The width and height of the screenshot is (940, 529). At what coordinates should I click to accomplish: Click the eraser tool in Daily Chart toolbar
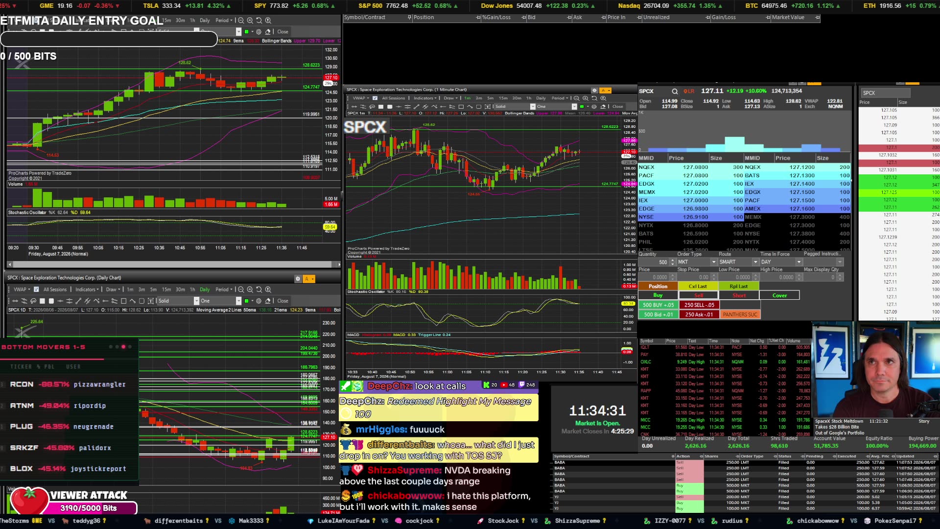tap(268, 301)
